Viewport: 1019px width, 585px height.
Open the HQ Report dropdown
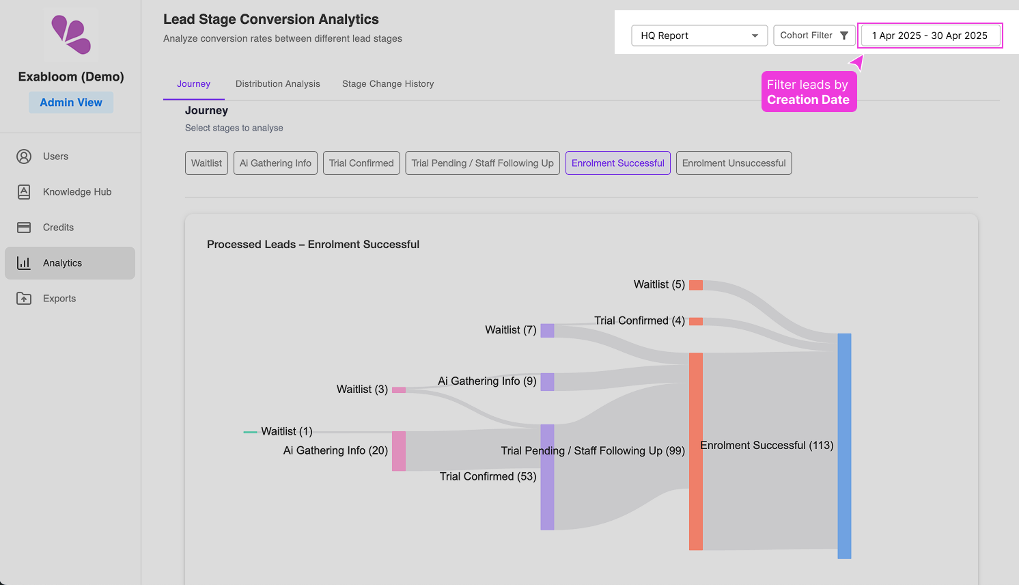pos(699,36)
